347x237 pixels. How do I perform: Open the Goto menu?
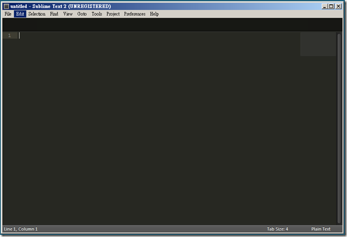click(82, 14)
